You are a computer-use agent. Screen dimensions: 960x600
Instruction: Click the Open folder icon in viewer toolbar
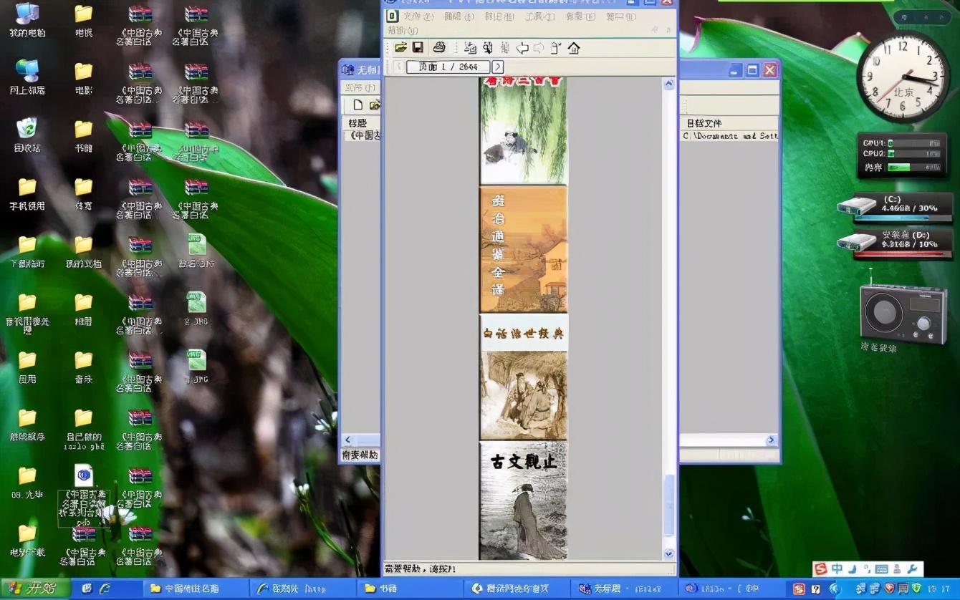pyautogui.click(x=400, y=47)
